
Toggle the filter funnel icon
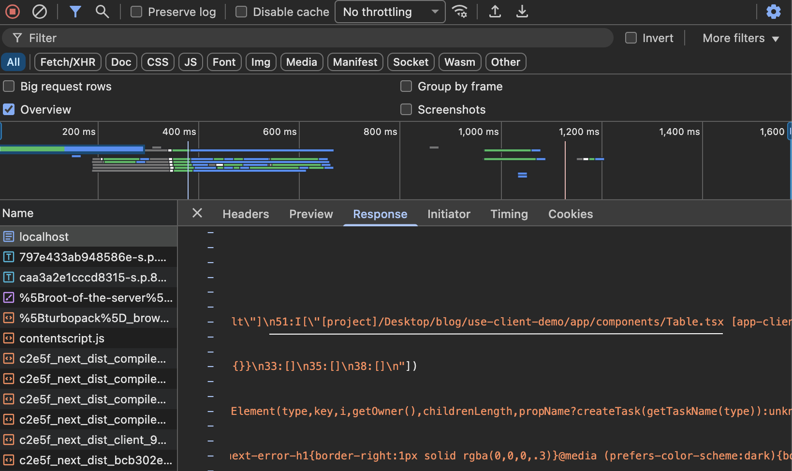[x=75, y=12]
